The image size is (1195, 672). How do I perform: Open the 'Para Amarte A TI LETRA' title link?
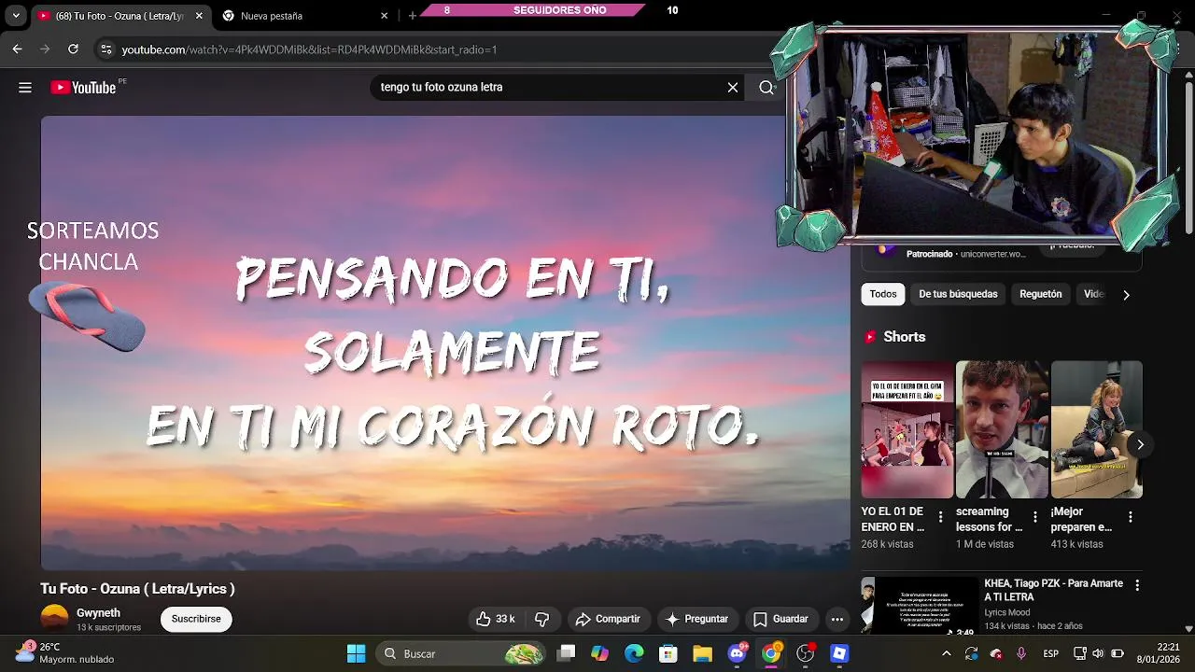click(x=1053, y=590)
